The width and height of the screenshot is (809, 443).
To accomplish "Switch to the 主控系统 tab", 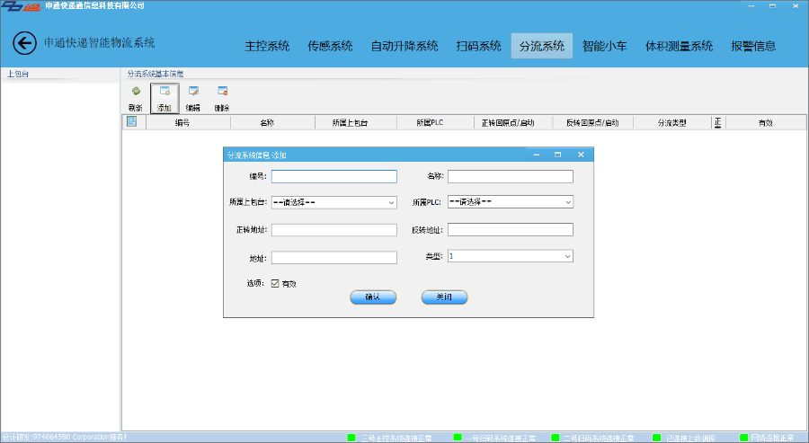I will [267, 46].
